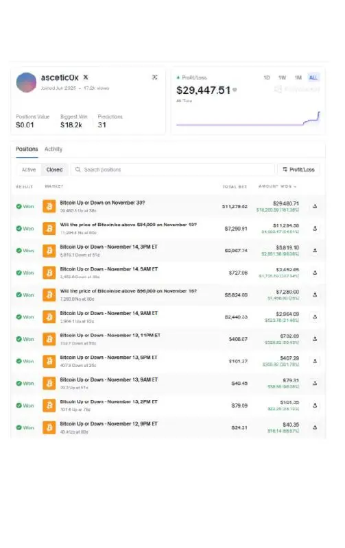The height and width of the screenshot is (548, 345).
Task: Click the magnifier icon in the search box
Action: pos(78,169)
